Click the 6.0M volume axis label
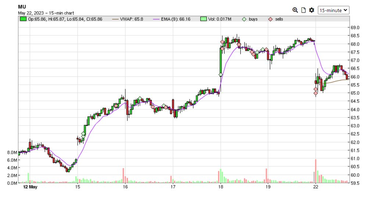 (12, 160)
